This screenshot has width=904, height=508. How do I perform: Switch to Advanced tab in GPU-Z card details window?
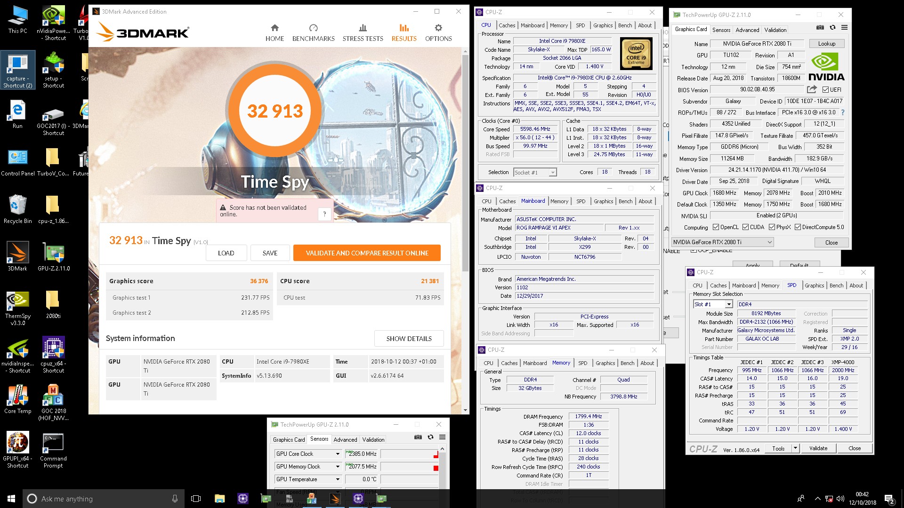747,30
